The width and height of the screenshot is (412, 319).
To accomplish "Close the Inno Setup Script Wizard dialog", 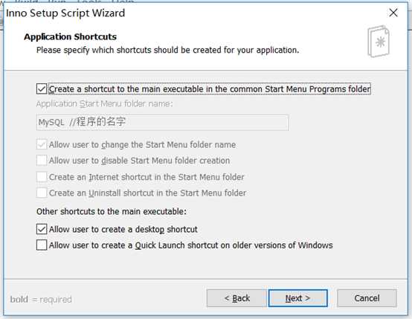I will coord(393,13).
